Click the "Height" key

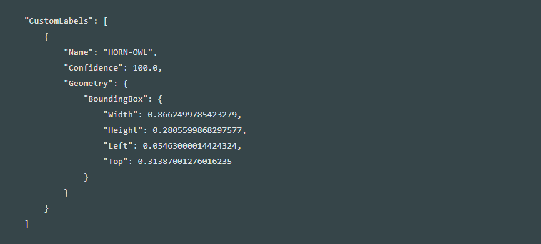(123, 130)
